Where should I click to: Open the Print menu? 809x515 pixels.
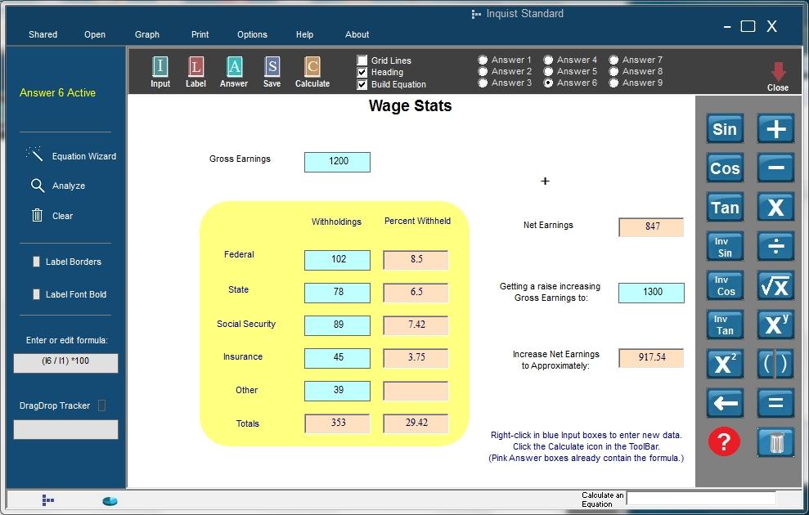pos(200,34)
